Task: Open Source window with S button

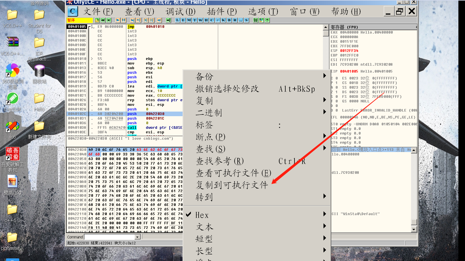Action: (247, 20)
